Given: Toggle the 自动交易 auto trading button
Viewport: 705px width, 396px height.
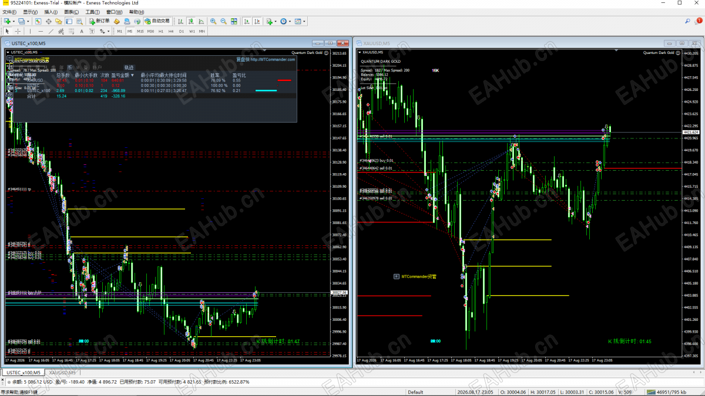Looking at the screenshot, I should [x=157, y=21].
